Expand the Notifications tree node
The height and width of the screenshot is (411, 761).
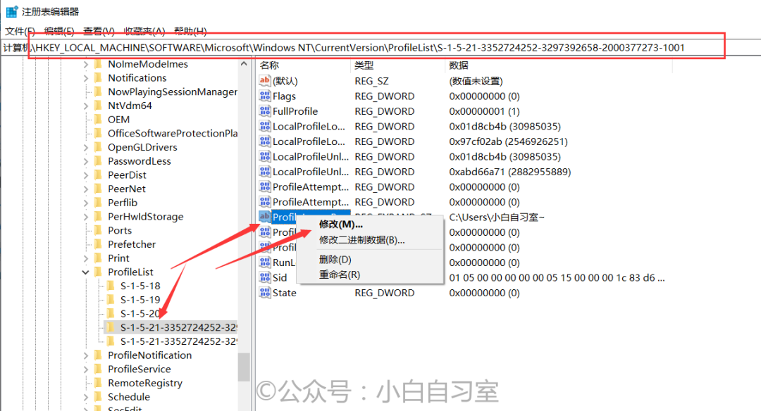point(86,78)
